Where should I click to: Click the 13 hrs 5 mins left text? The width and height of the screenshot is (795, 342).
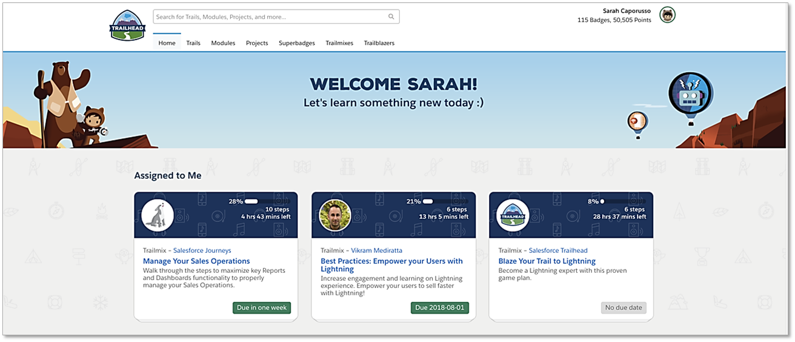pyautogui.click(x=444, y=217)
